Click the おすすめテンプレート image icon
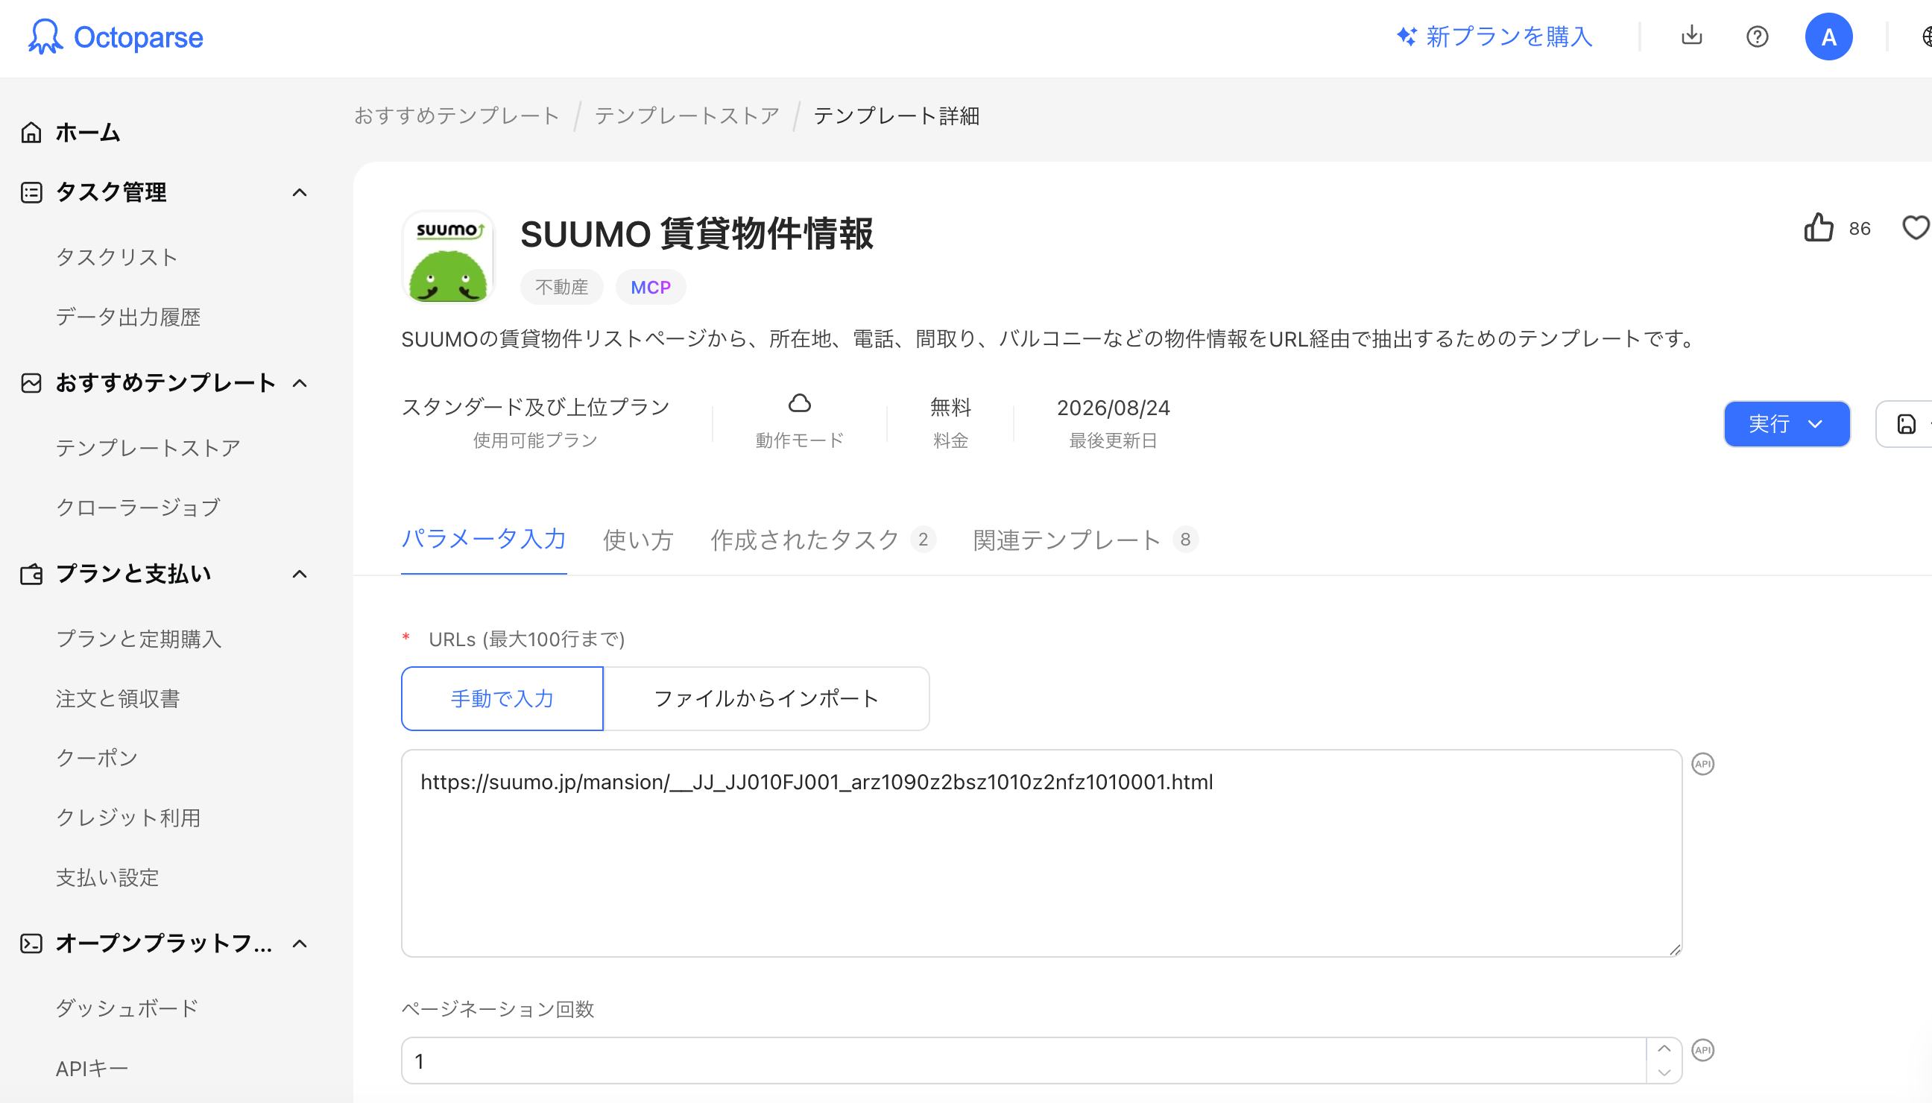 [31, 382]
